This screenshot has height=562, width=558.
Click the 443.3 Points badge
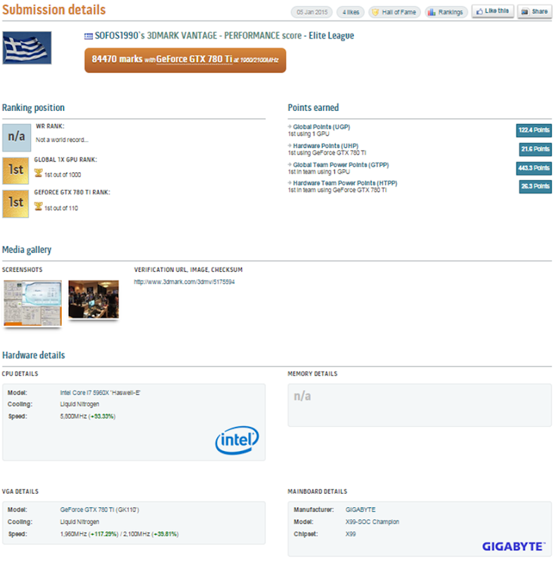tap(533, 168)
